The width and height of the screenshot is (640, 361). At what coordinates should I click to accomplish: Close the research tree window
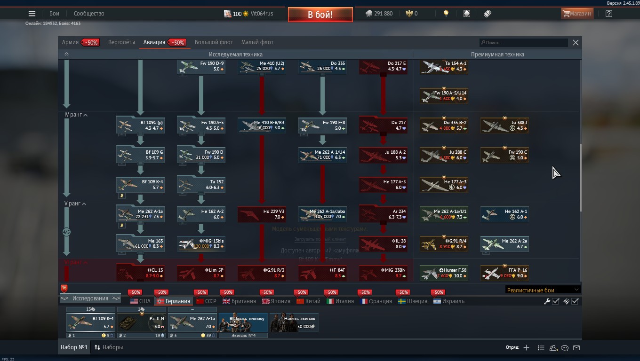(576, 43)
